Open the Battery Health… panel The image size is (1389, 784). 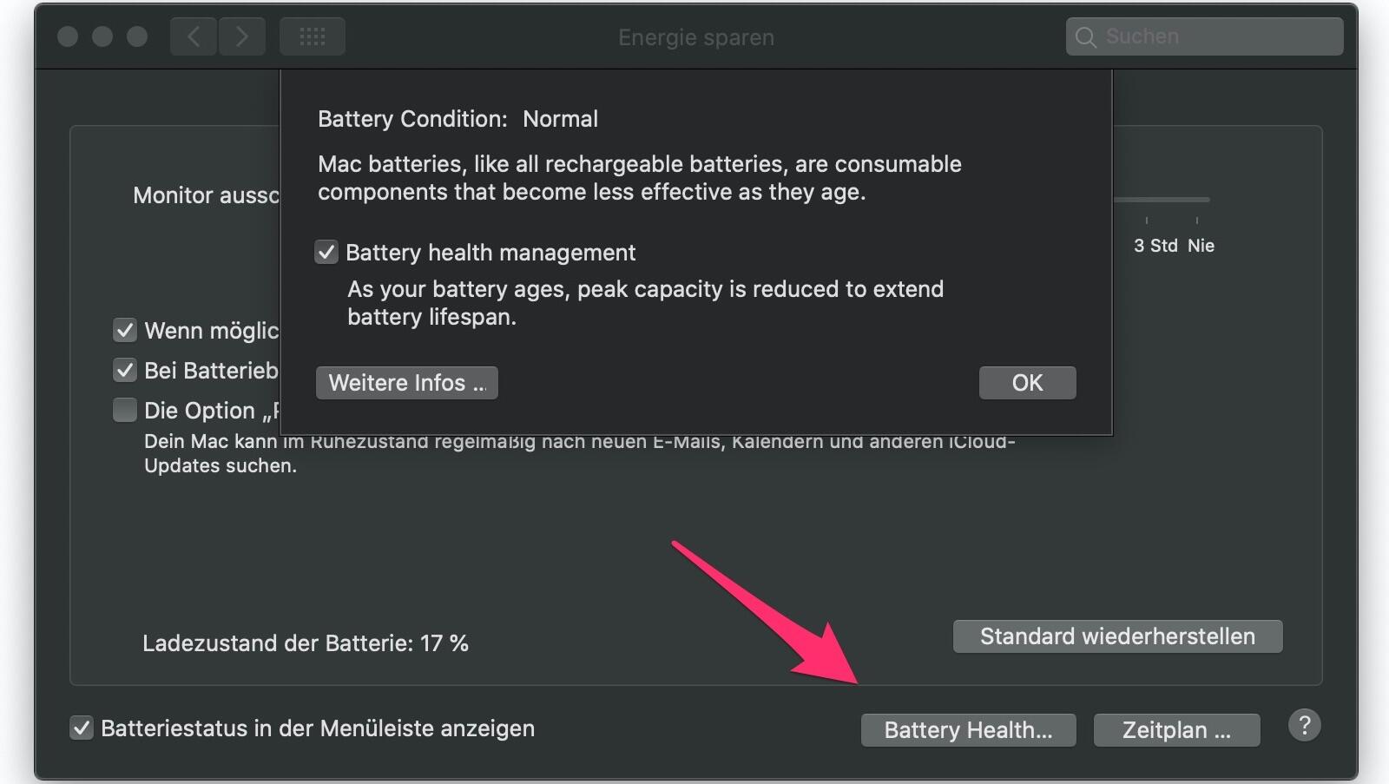(968, 730)
